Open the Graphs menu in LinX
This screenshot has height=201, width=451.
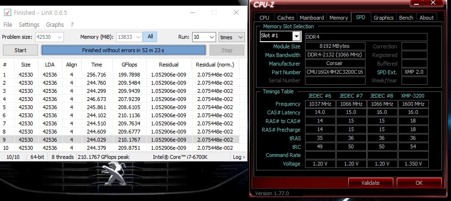55,25
